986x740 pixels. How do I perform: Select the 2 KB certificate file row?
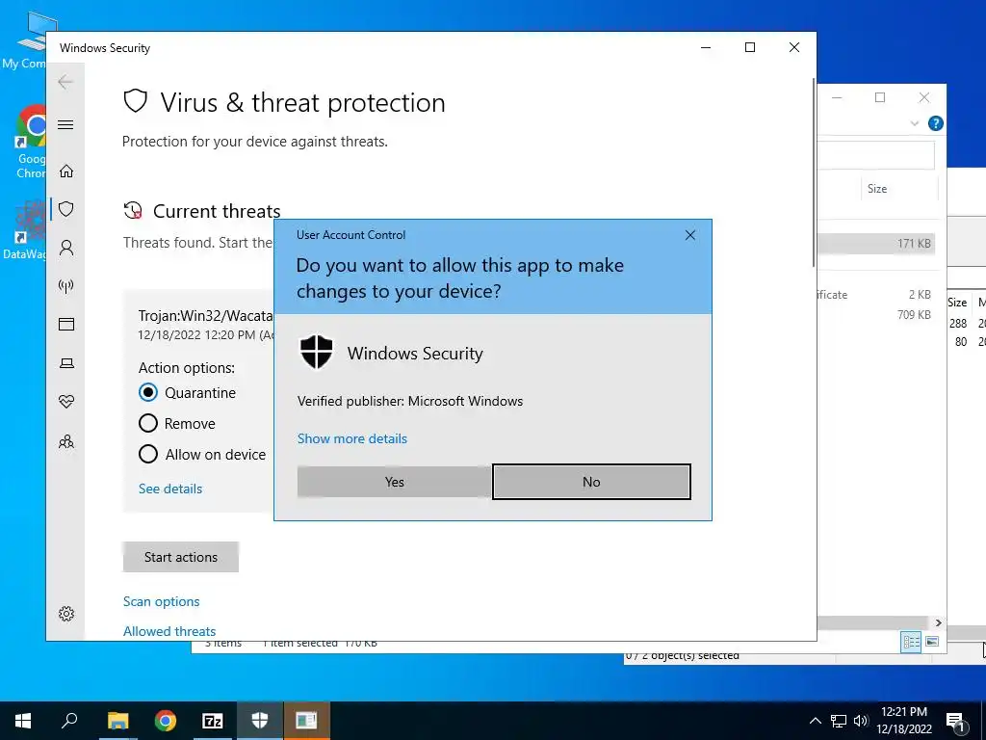pos(876,295)
